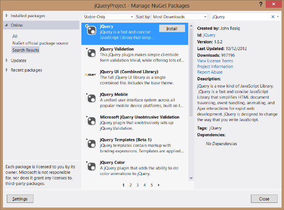Select the jQuery Validation title
This screenshot has height=210, width=284.
117,49
